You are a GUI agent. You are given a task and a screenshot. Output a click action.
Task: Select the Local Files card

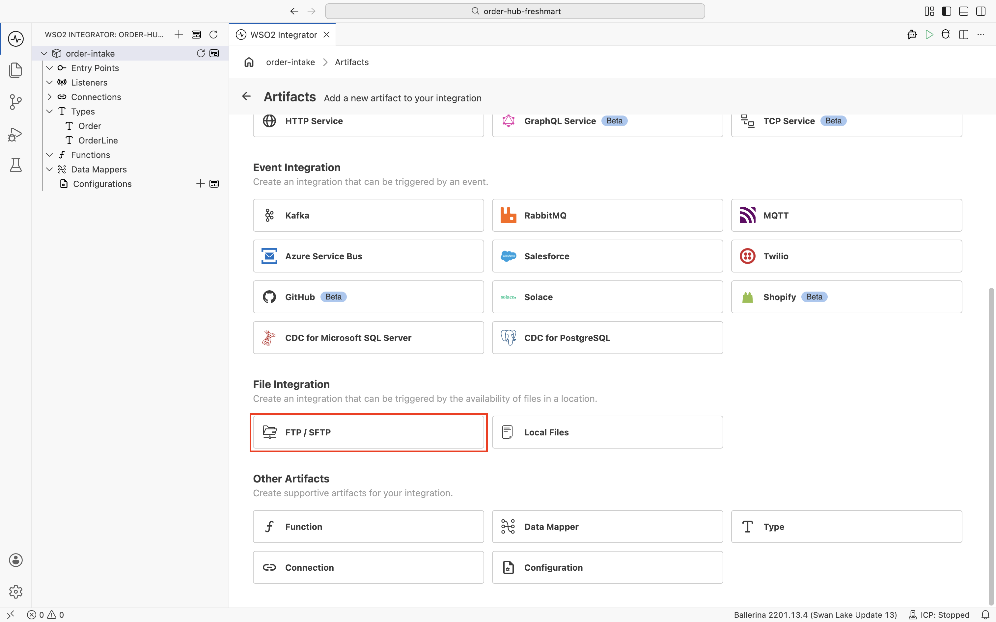(607, 432)
